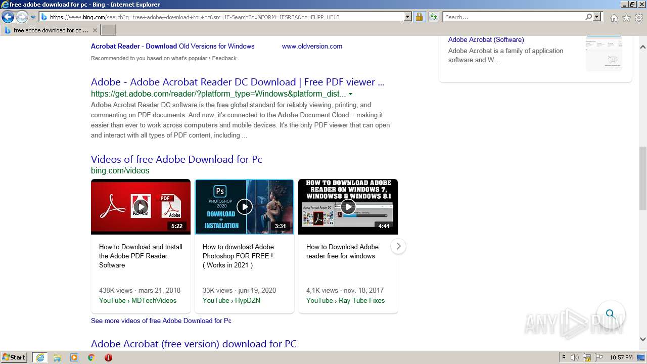Viewport: 647px width, 364px height.
Task: Open the Tools gear icon
Action: (x=639, y=18)
